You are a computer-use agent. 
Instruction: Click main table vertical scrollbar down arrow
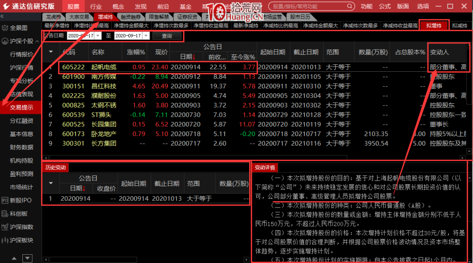coord(469,151)
